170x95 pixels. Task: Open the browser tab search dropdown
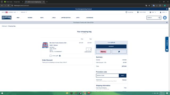coord(2,2)
